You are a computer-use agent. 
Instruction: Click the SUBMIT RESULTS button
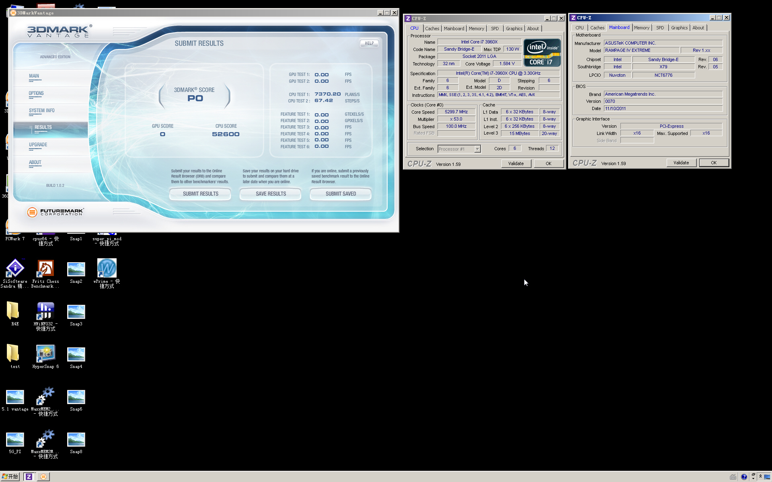(200, 194)
